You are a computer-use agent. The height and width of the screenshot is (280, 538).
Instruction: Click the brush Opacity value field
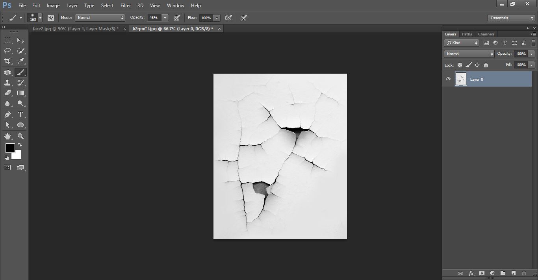[x=154, y=18]
